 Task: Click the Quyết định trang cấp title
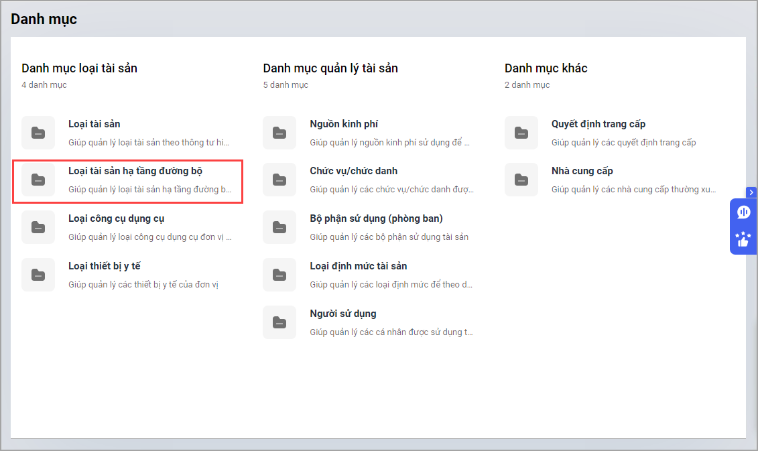(x=598, y=124)
